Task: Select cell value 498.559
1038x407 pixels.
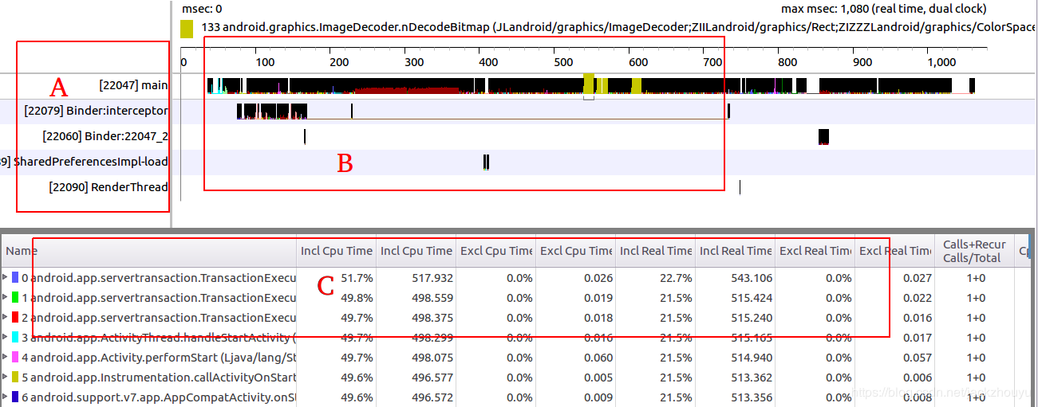Action: tap(432, 298)
